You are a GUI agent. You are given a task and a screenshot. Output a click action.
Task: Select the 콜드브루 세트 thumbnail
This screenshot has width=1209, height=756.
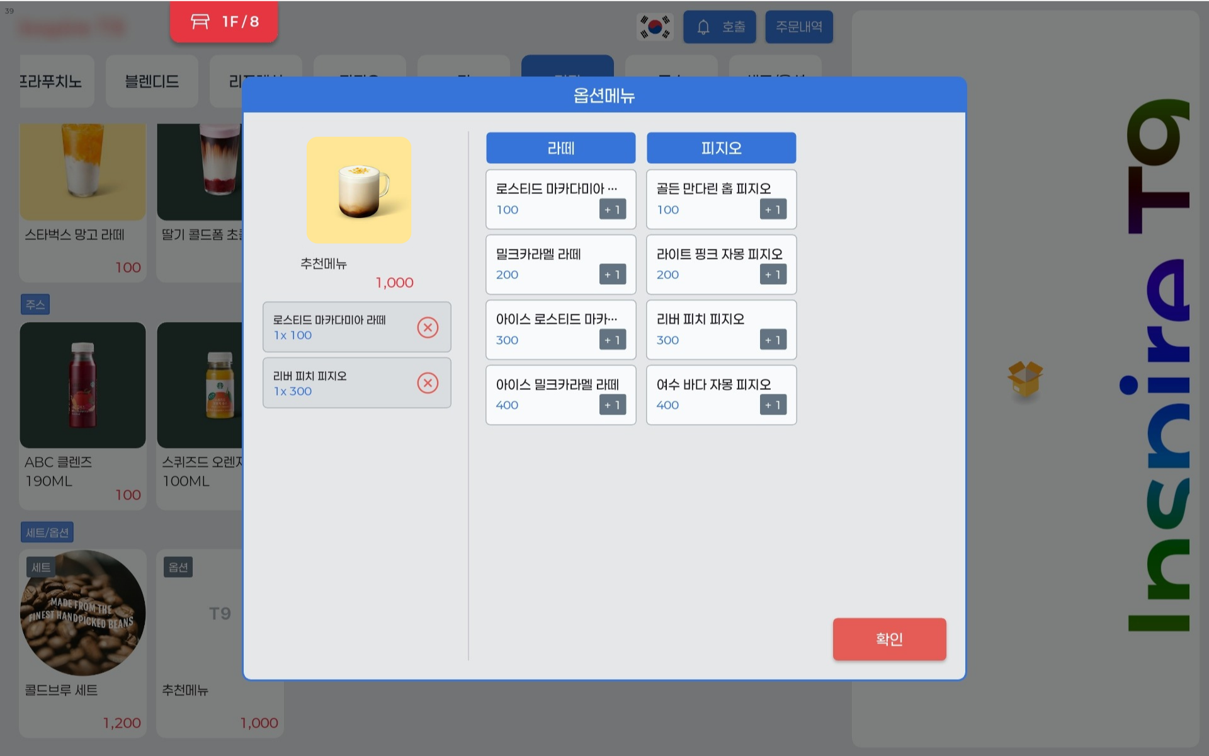82,613
